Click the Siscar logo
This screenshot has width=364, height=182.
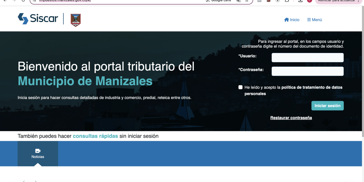coord(38,19)
